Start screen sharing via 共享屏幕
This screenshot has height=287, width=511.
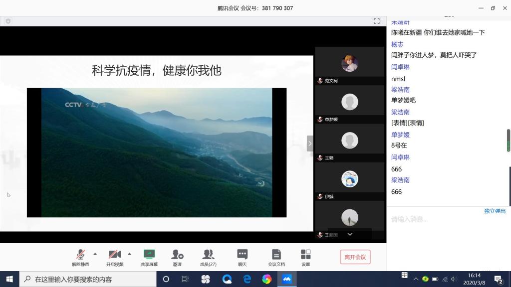[149, 257]
